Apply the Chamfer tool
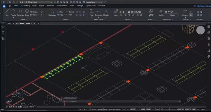211x112 pixels. point(70,12)
